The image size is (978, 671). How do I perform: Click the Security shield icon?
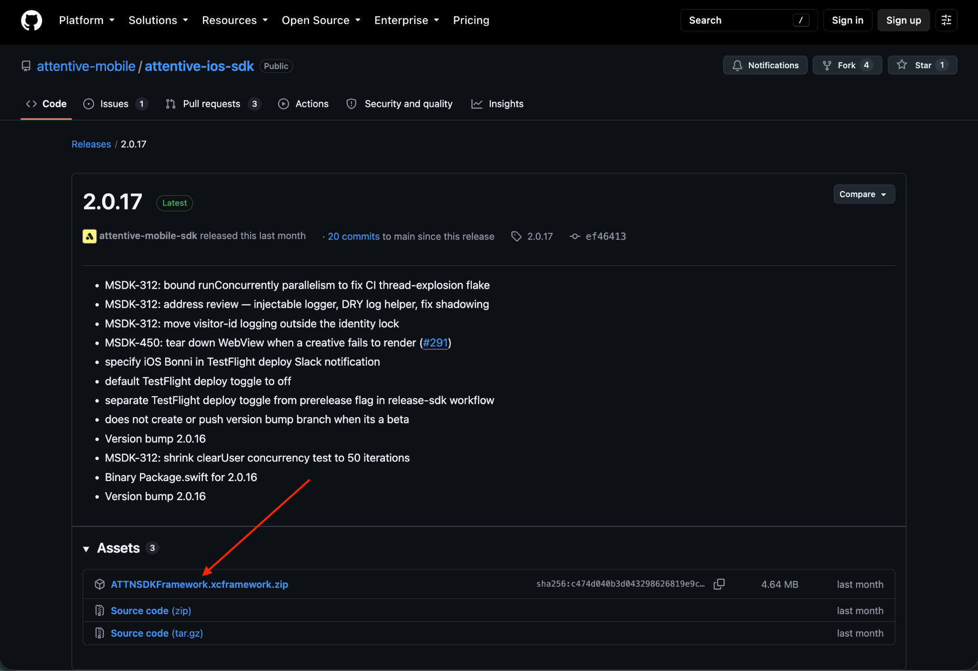click(x=351, y=104)
